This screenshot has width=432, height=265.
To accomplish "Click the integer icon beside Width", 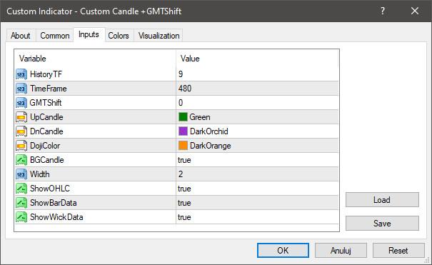I will tap(21, 174).
